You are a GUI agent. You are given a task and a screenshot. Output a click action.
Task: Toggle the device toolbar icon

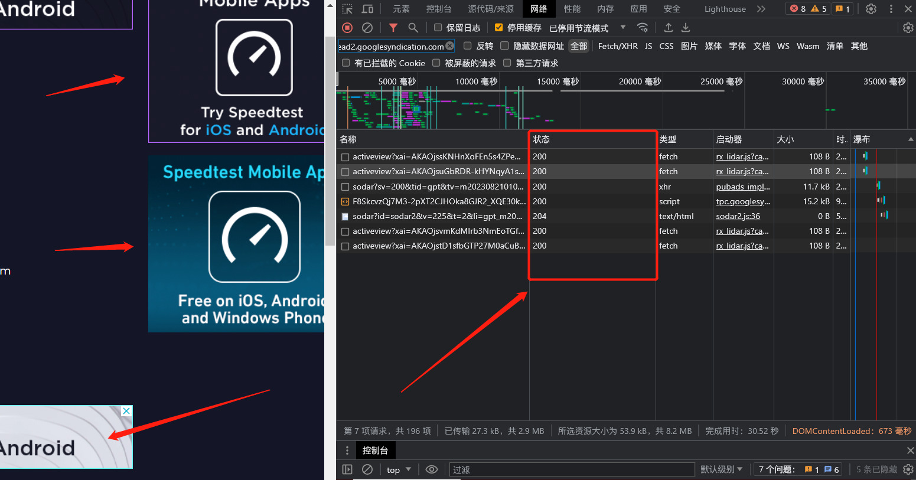(367, 9)
